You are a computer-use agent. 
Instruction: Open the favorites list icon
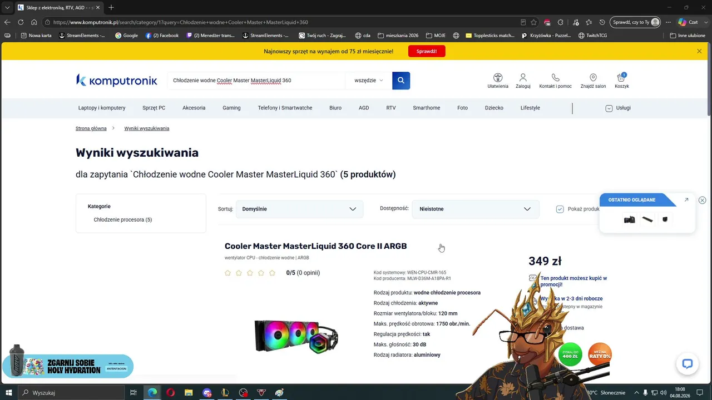[x=589, y=22]
